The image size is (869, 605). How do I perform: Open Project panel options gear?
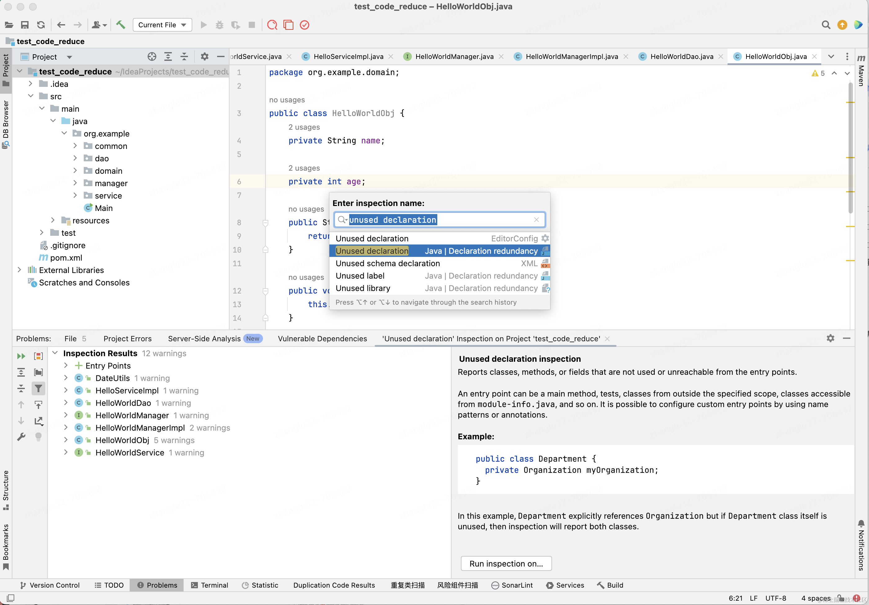(x=205, y=57)
